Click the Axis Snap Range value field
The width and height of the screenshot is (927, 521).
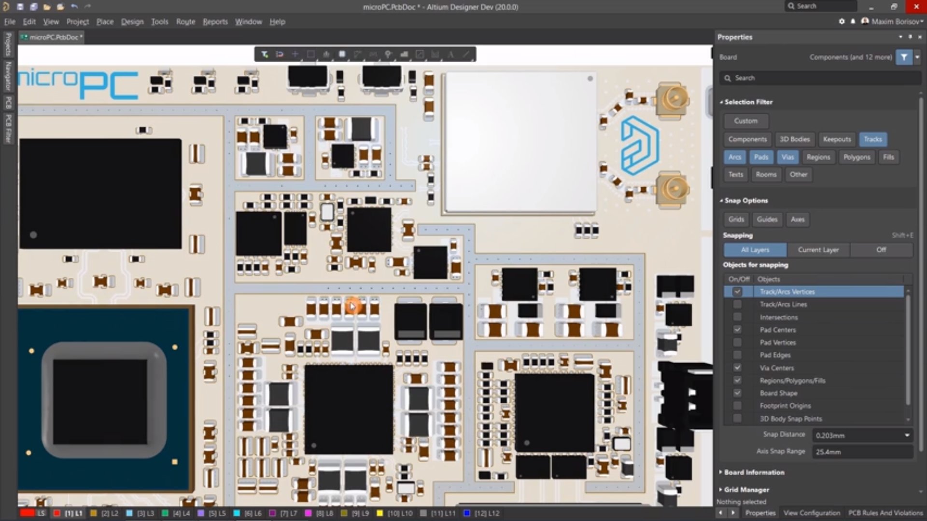(x=862, y=452)
